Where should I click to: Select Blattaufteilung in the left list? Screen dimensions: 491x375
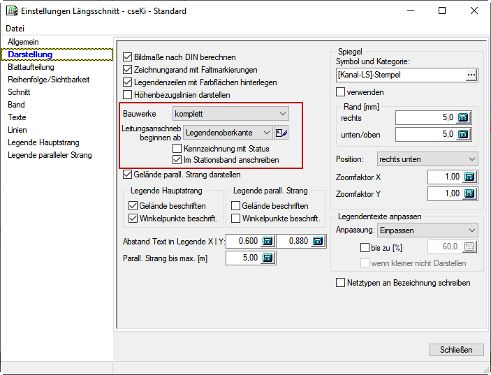31,67
